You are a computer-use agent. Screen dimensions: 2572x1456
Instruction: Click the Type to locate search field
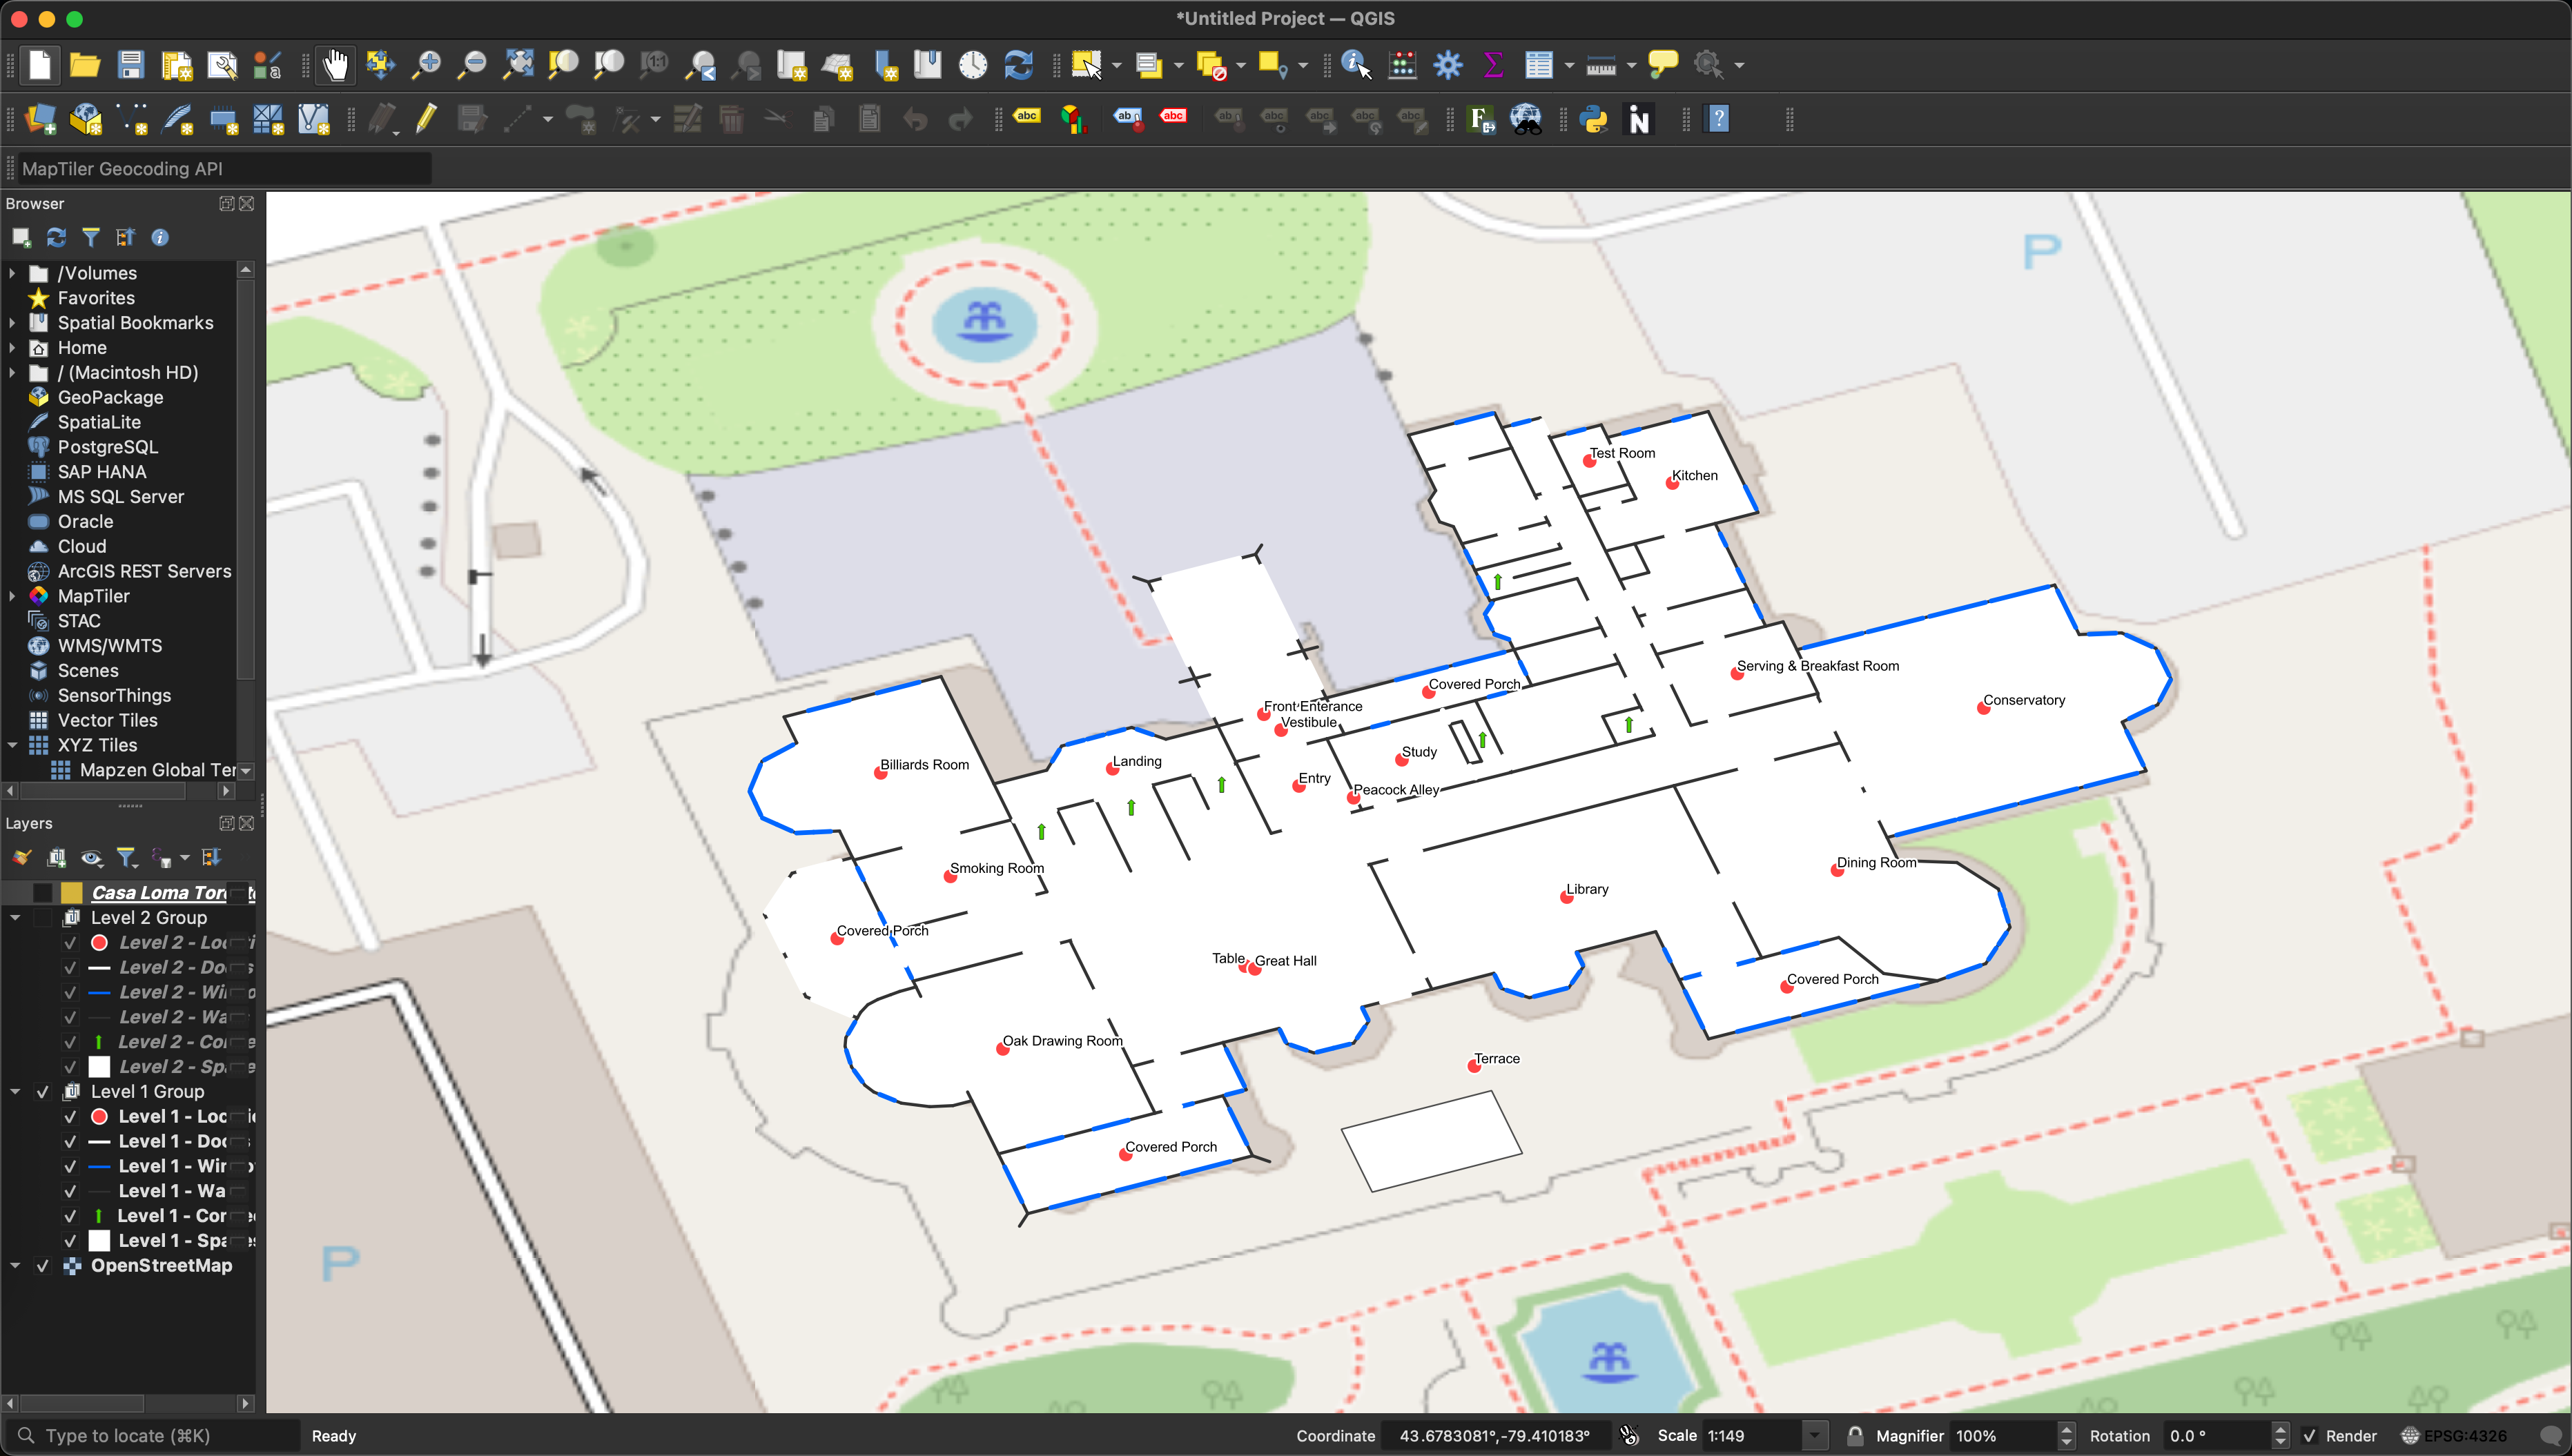tap(150, 1435)
